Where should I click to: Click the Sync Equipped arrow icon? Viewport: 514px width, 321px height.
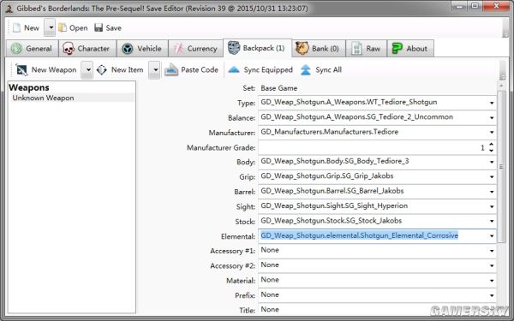coord(234,69)
